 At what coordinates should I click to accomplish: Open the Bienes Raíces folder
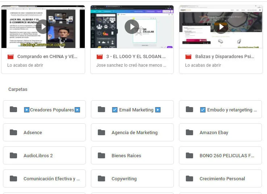click(x=126, y=155)
